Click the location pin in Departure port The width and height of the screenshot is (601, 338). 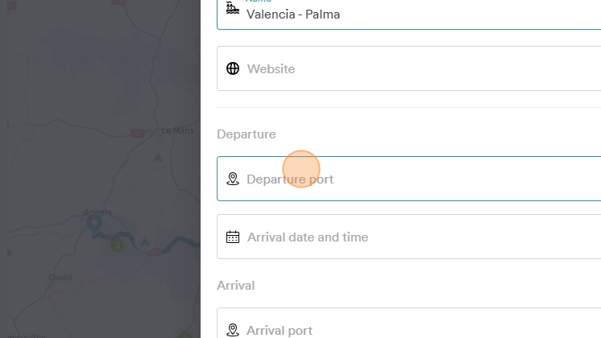click(x=233, y=179)
